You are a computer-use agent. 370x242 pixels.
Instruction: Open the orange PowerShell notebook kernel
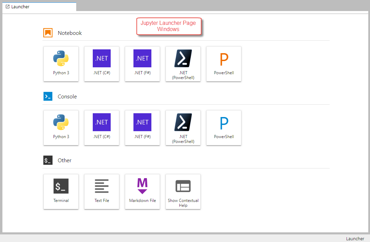[x=224, y=64]
